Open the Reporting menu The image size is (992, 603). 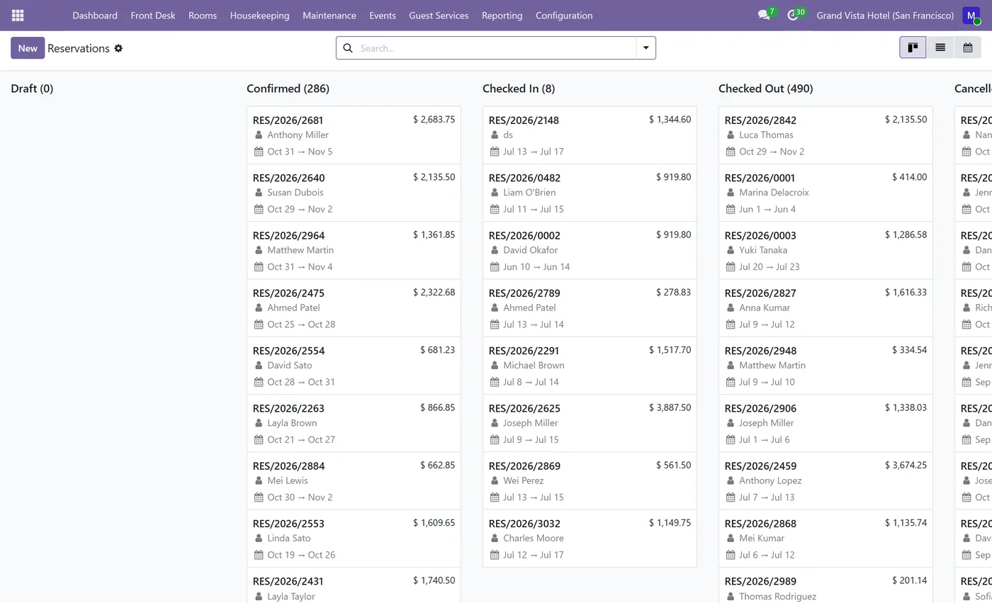[502, 15]
